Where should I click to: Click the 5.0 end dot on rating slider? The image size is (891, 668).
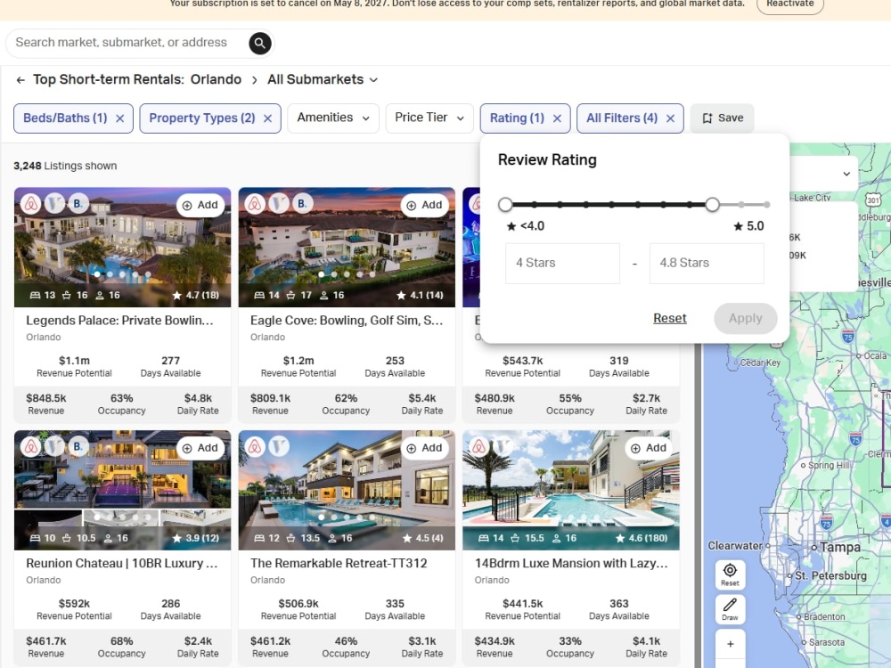click(766, 205)
